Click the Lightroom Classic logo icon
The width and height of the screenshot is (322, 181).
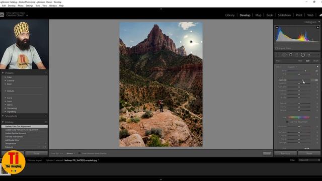(2, 15)
